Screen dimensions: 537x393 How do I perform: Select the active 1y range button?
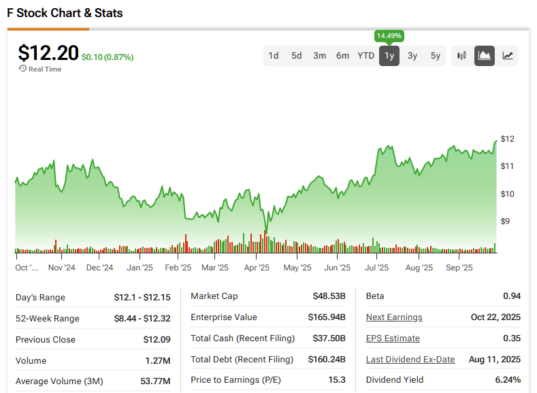click(x=389, y=56)
